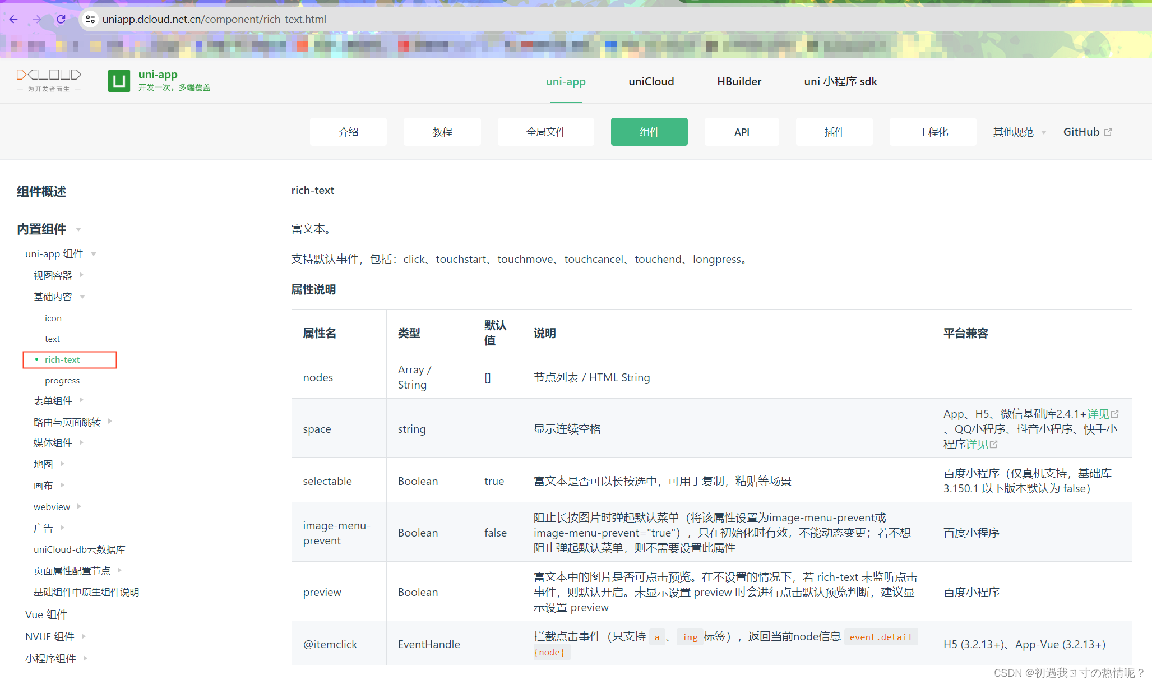Open the icon component page
The height and width of the screenshot is (684, 1152).
(53, 318)
